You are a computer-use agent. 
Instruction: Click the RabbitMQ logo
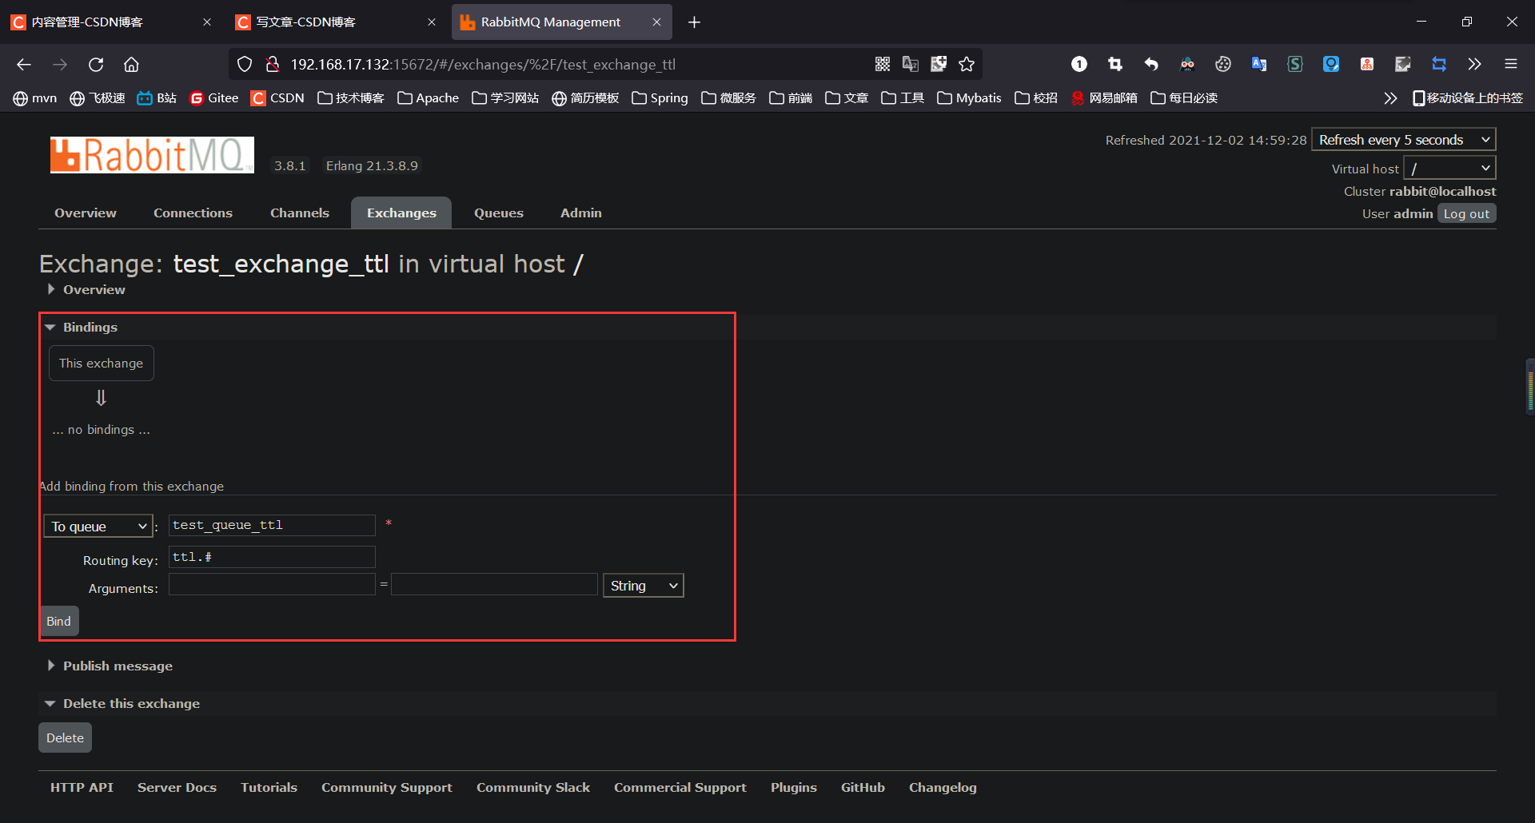coord(152,155)
